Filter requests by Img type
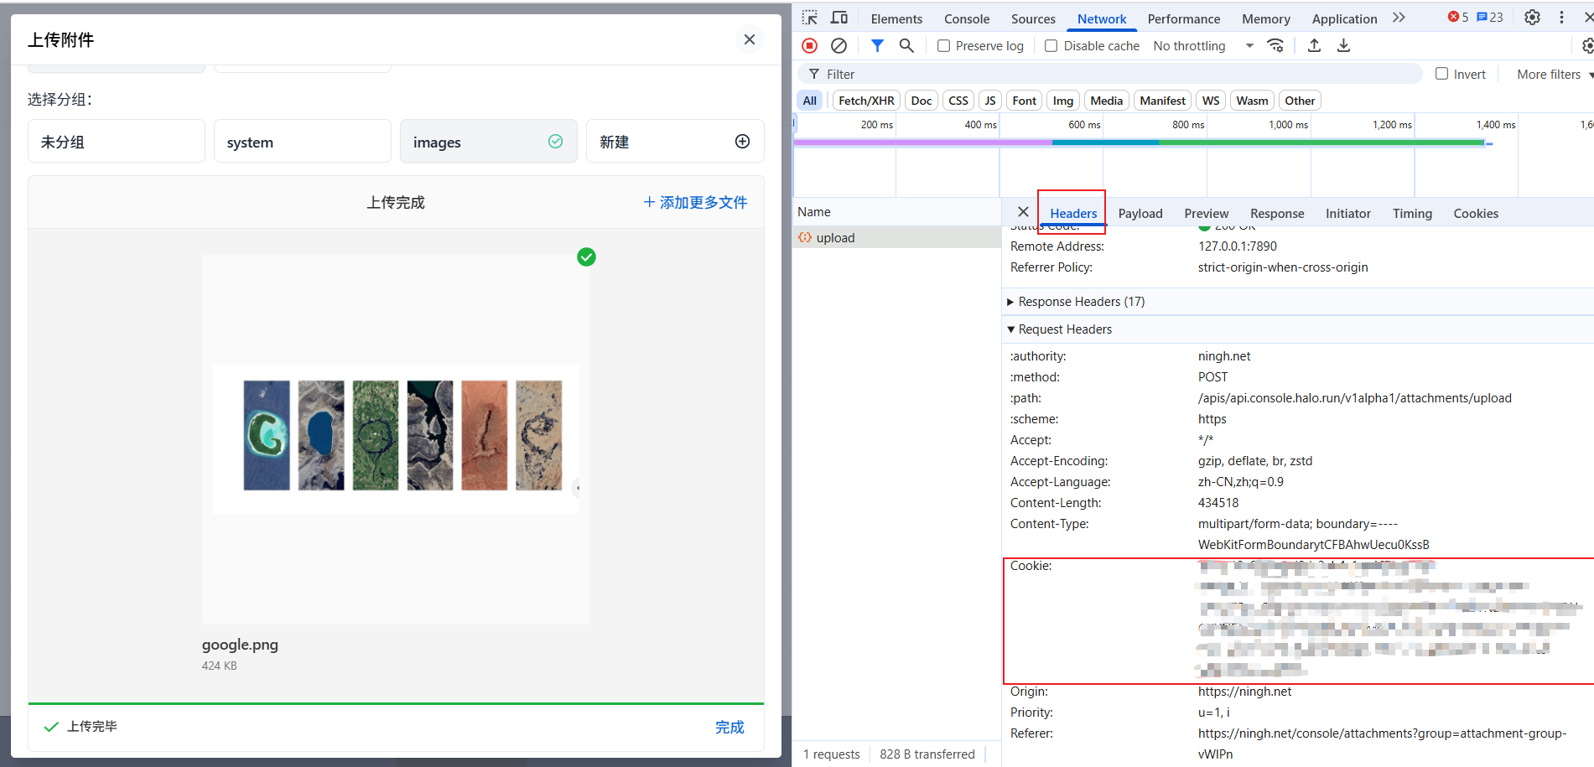The width and height of the screenshot is (1594, 767). click(x=1063, y=101)
